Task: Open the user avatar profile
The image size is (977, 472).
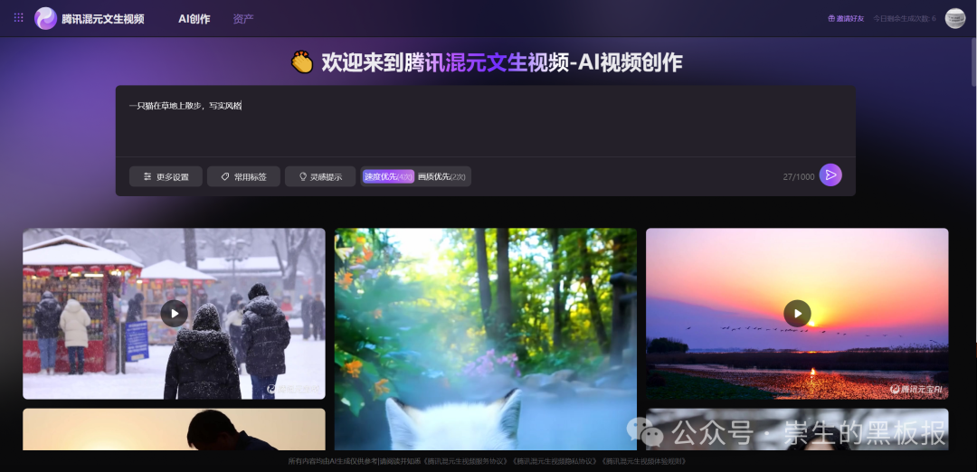Action: coord(955,18)
